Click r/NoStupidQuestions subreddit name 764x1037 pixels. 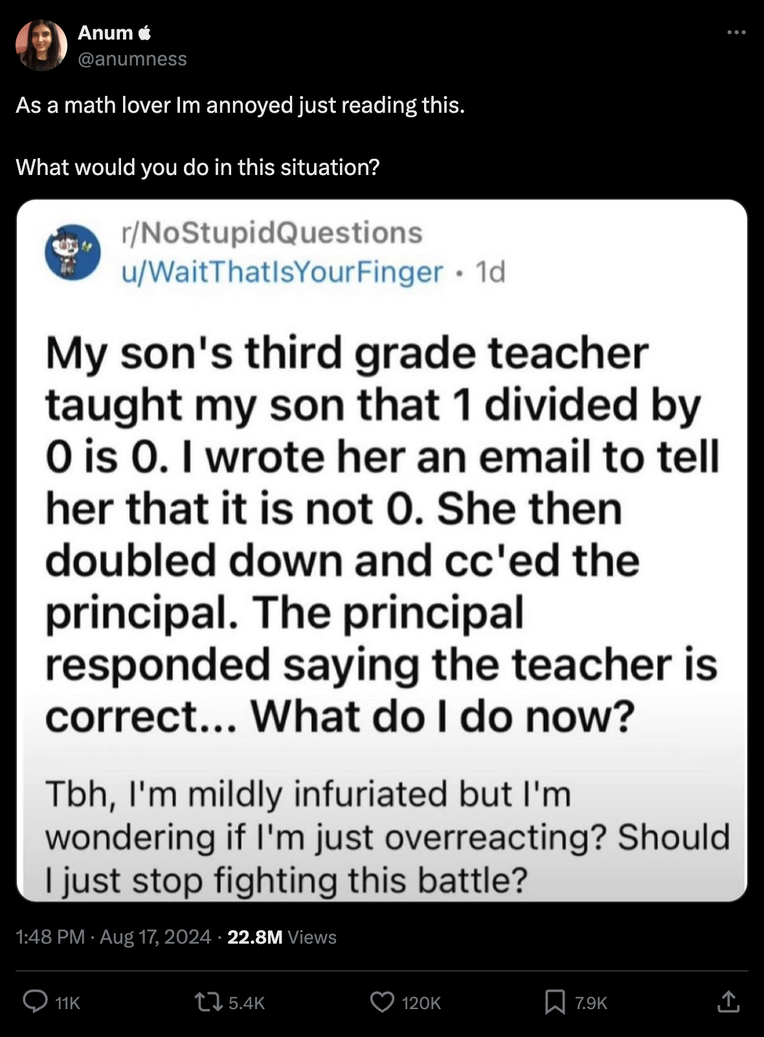point(272,233)
